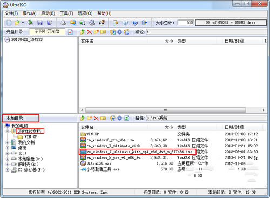The image size is (270, 198).
Task: Select 我的ISO文档 folder in tree
Action: (30, 131)
